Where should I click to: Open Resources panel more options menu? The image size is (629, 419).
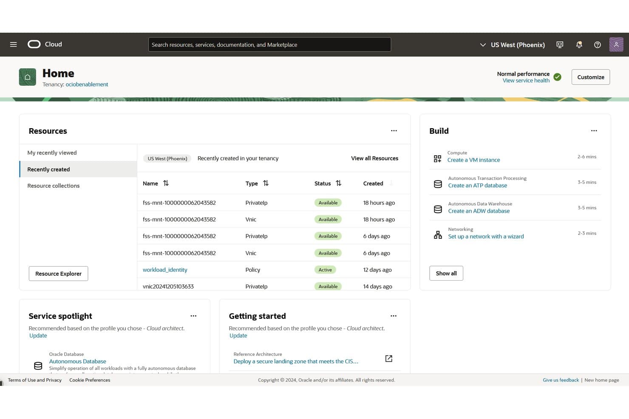(x=394, y=131)
